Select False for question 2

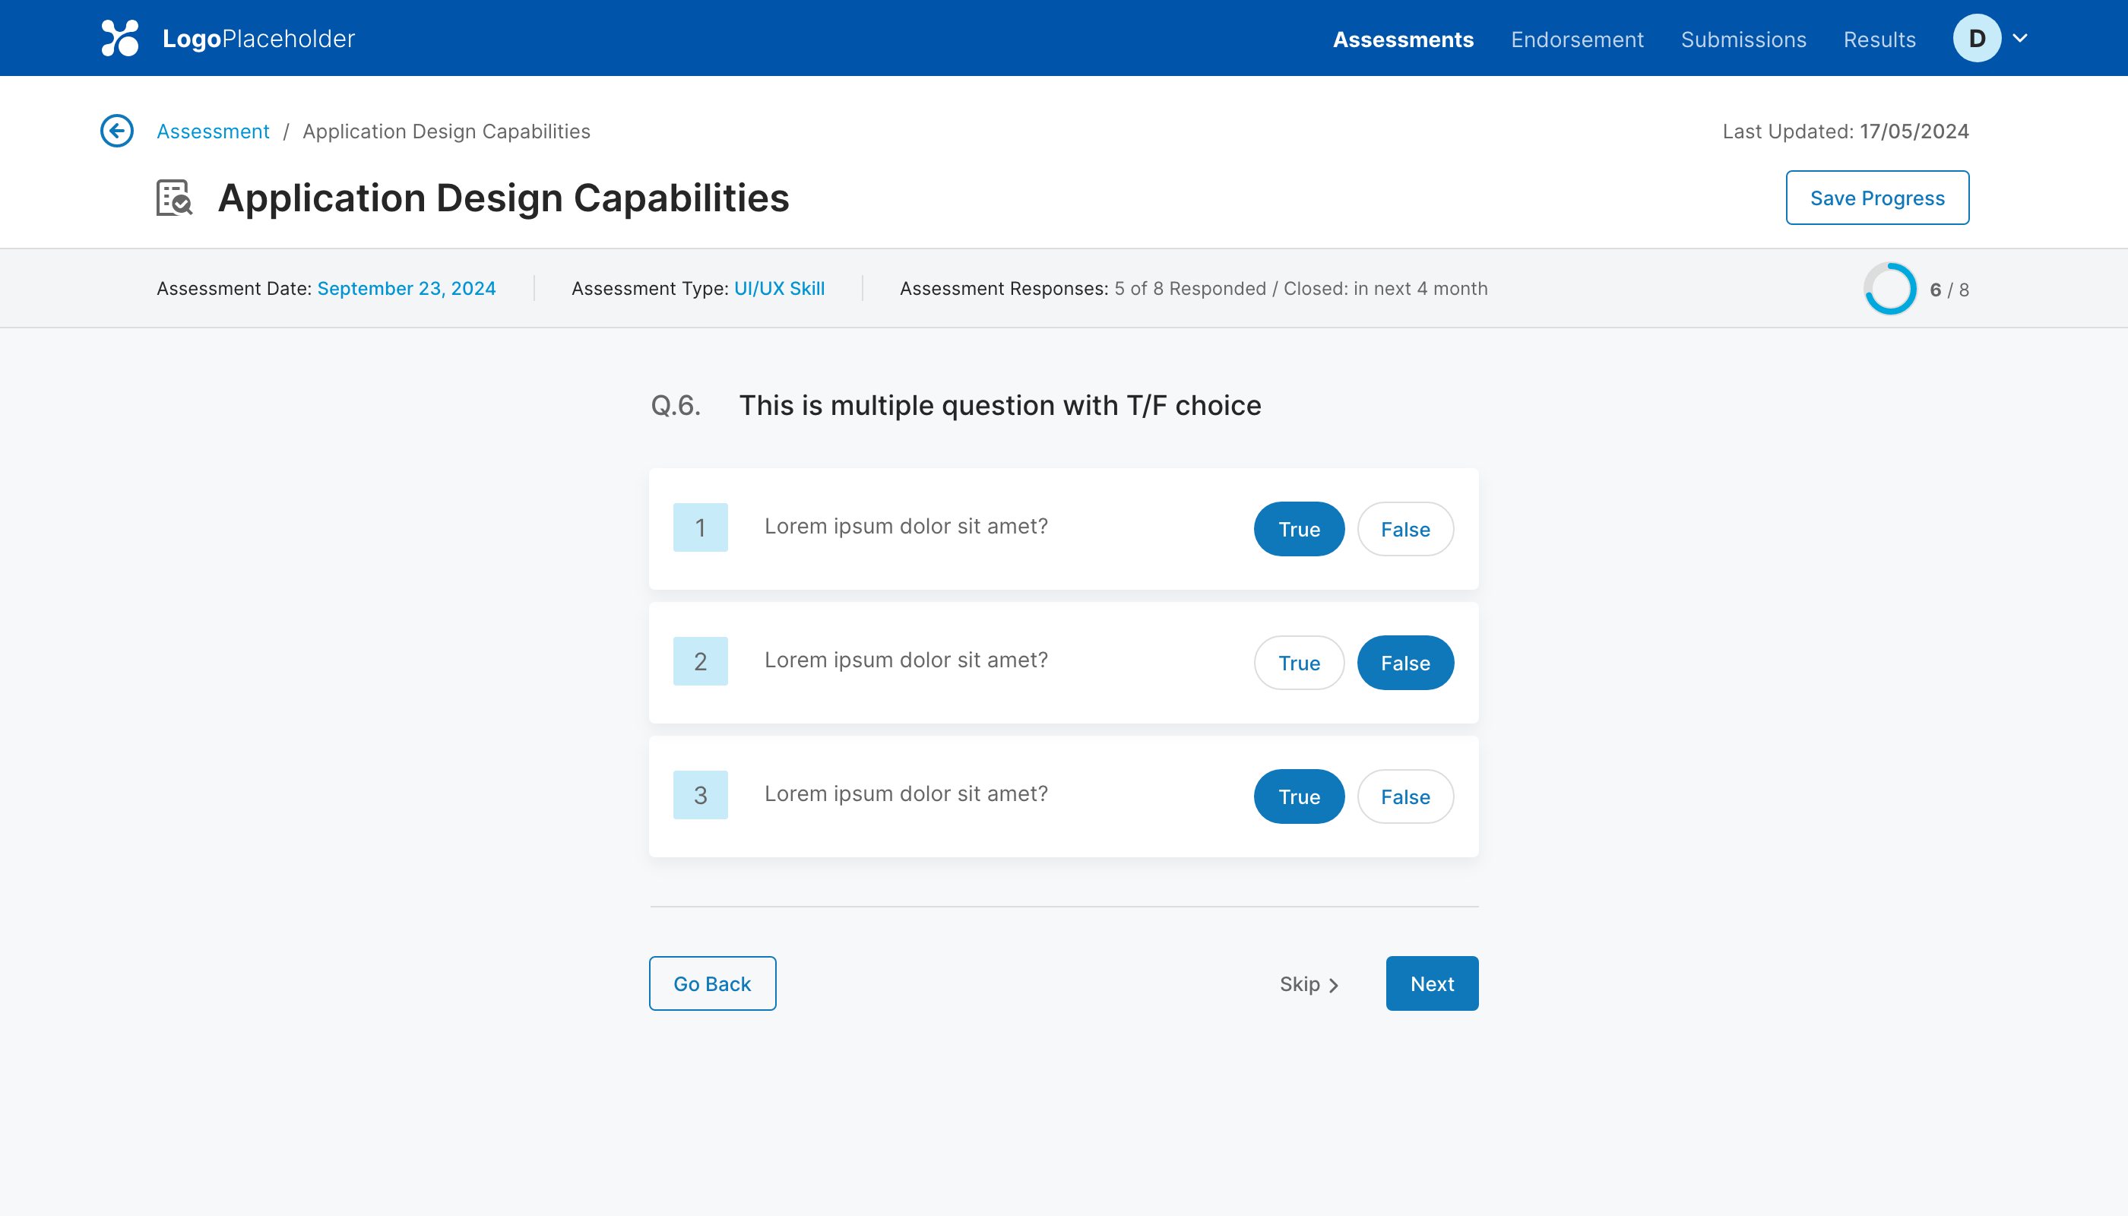tap(1405, 663)
